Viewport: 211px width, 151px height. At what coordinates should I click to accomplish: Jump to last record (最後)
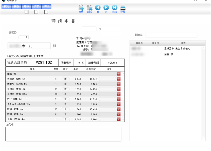[x=115, y=9]
